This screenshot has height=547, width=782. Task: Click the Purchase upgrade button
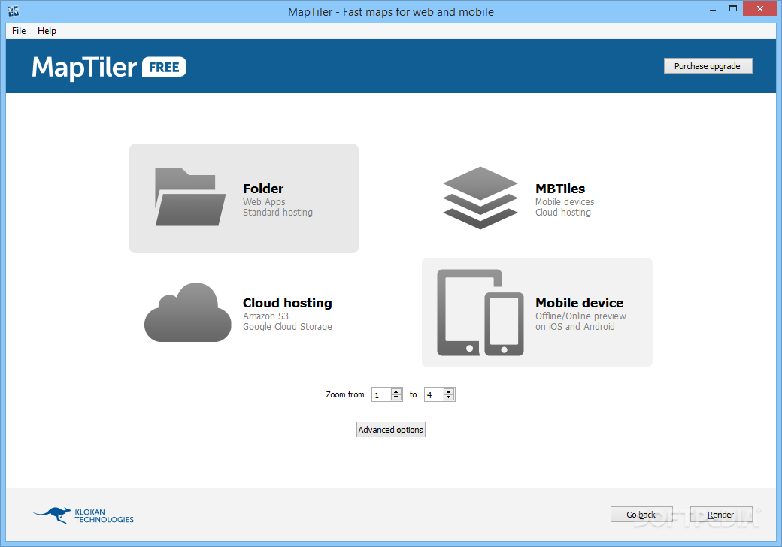point(708,66)
